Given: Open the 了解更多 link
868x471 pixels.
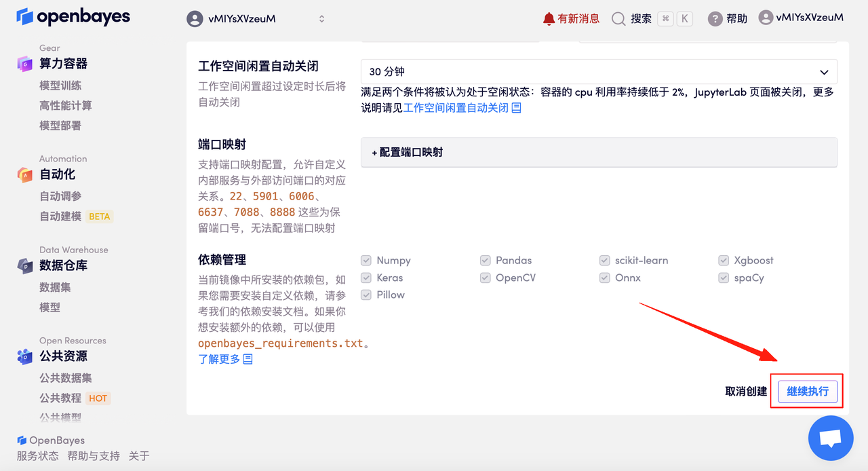Looking at the screenshot, I should pyautogui.click(x=219, y=359).
